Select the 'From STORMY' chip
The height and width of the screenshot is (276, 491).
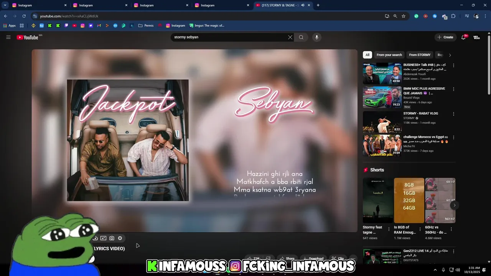pyautogui.click(x=420, y=55)
